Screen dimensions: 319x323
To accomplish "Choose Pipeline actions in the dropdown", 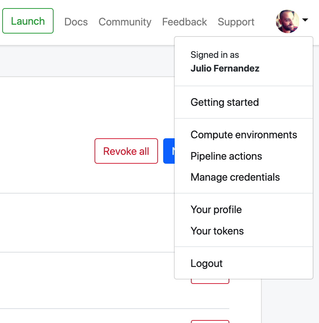I will pyautogui.click(x=226, y=156).
